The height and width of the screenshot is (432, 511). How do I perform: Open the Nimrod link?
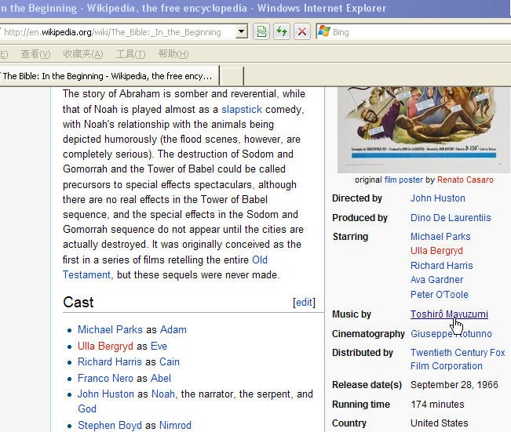pos(175,426)
